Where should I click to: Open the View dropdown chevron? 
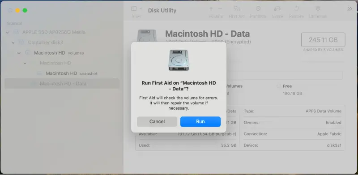pos(141,9)
